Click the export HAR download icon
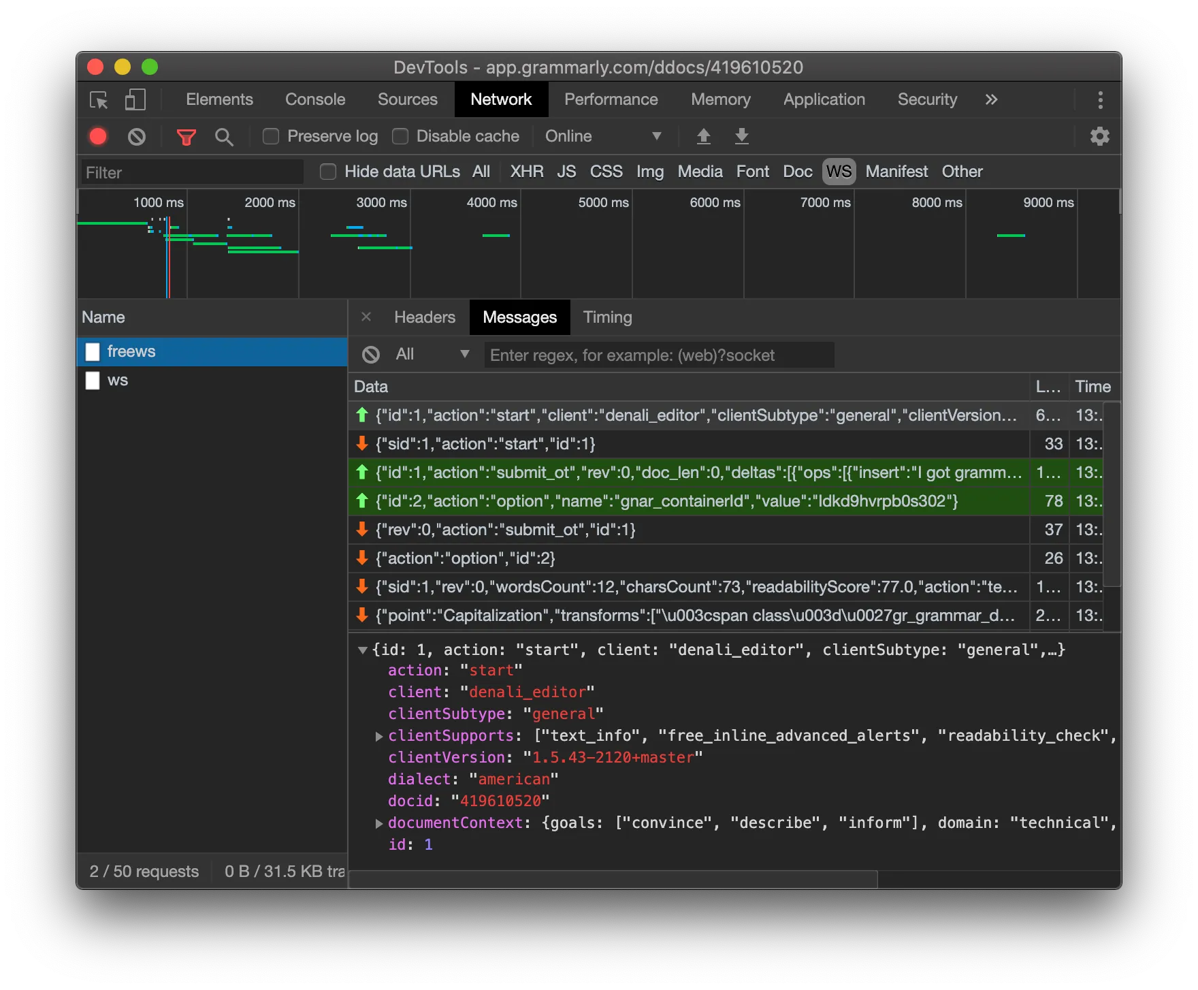The height and width of the screenshot is (990, 1198). [x=741, y=137]
